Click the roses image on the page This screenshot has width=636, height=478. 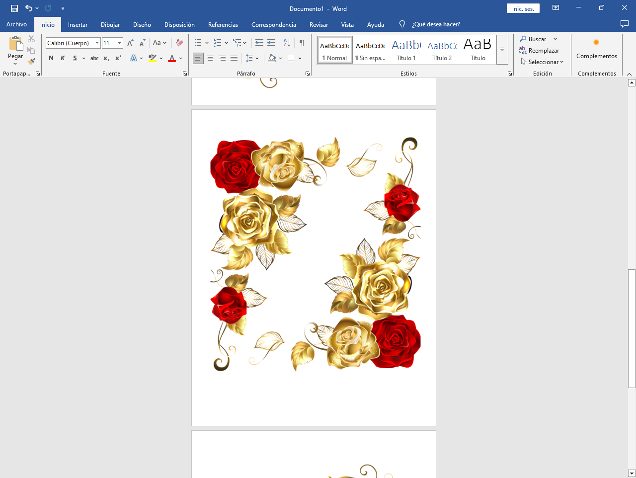315,254
